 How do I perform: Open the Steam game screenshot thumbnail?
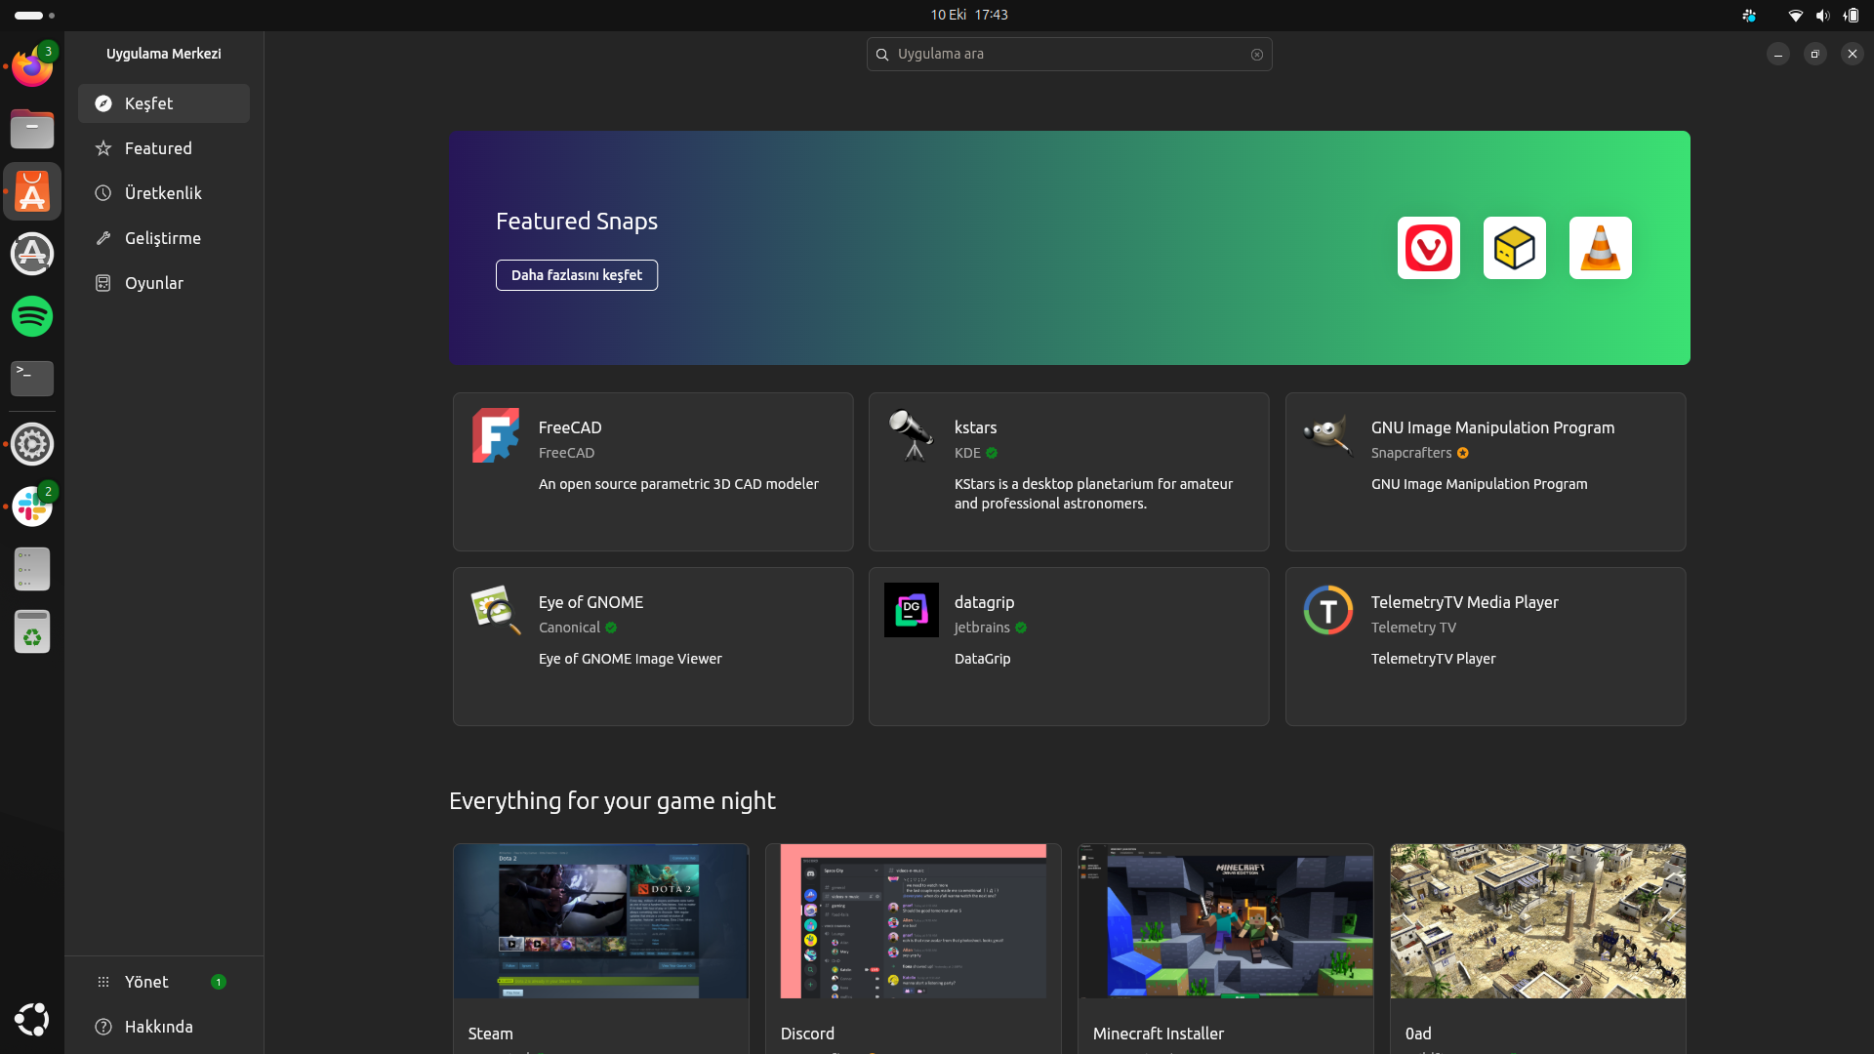(x=600, y=921)
